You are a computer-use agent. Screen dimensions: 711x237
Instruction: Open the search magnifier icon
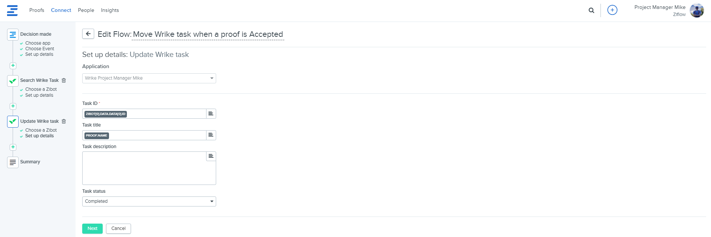point(591,10)
